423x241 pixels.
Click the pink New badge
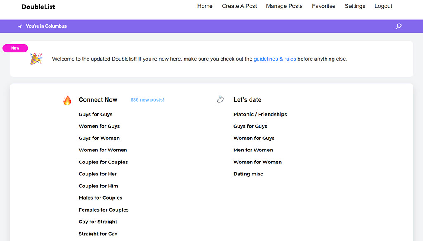[x=15, y=48]
